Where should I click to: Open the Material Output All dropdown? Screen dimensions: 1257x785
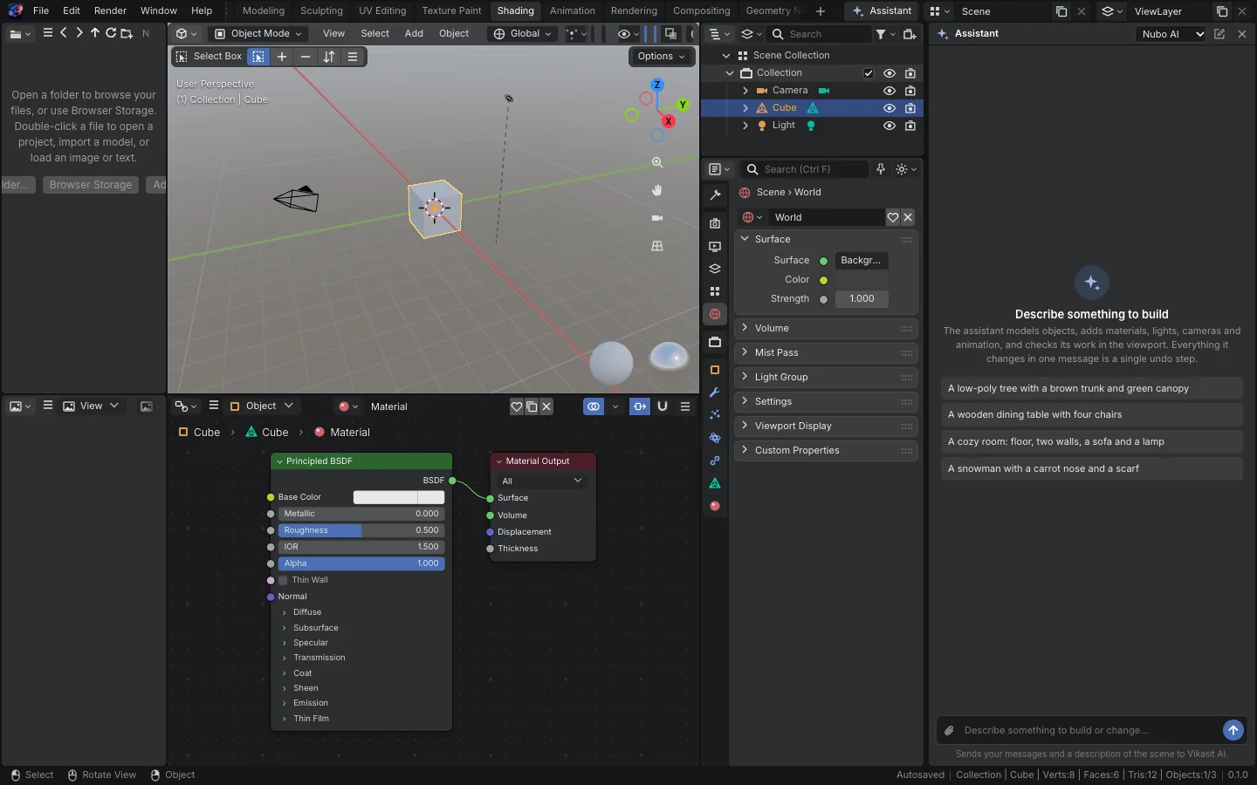pos(542,481)
